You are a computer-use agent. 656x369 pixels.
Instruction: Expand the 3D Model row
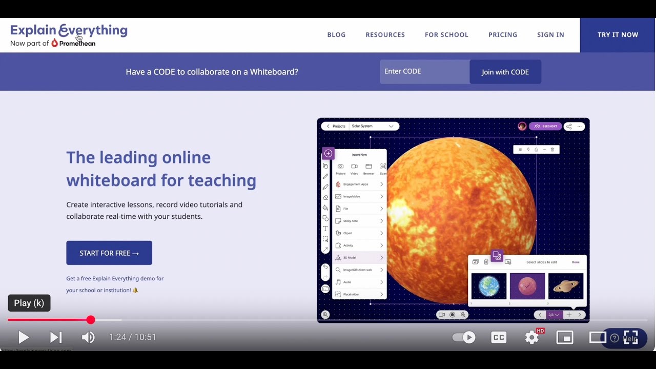(x=359, y=258)
